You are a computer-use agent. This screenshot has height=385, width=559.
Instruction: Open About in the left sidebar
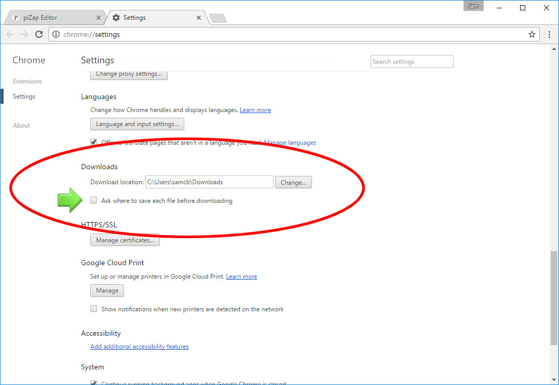(x=22, y=126)
